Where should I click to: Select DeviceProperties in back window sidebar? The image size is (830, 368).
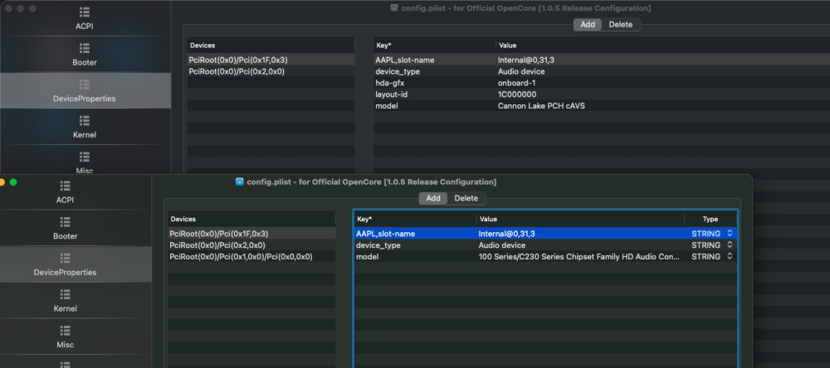pyautogui.click(x=84, y=91)
